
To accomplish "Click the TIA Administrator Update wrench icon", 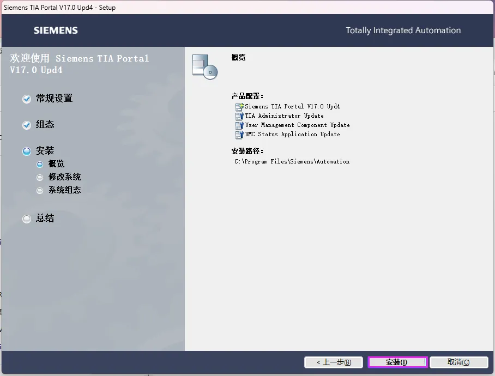I will click(240, 116).
